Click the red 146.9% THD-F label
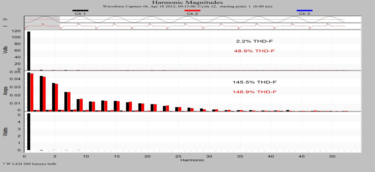The image size is (375, 172). coord(254,91)
